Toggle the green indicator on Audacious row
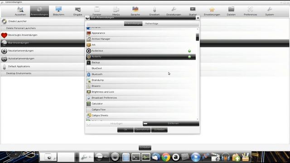The height and width of the screenshot is (163, 290). 189,51
